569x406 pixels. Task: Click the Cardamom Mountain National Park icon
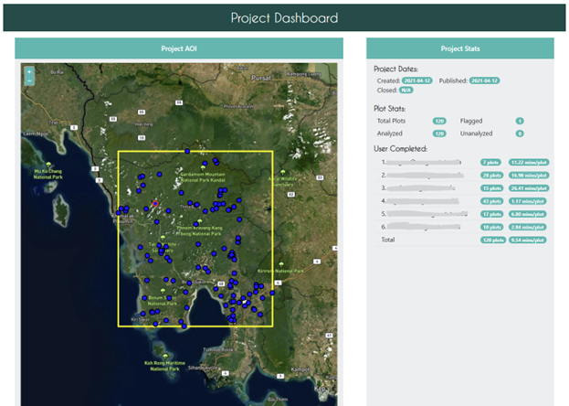pos(203,167)
